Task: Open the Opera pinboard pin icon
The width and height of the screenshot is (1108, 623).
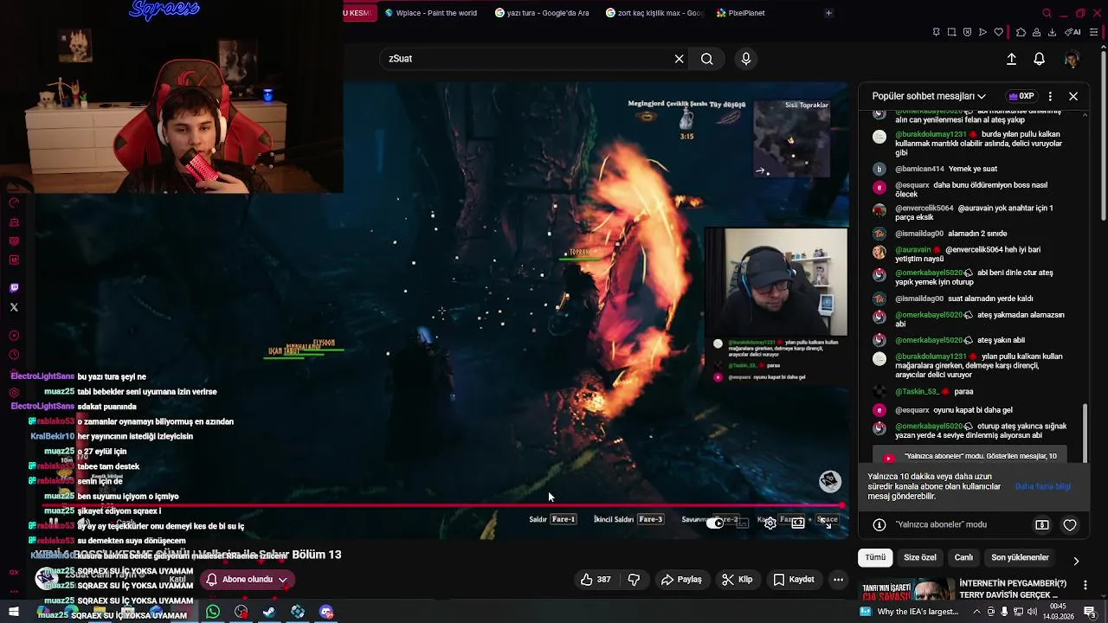Action: coord(936,32)
